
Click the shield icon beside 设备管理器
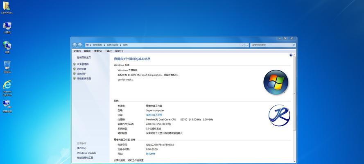[74, 64]
